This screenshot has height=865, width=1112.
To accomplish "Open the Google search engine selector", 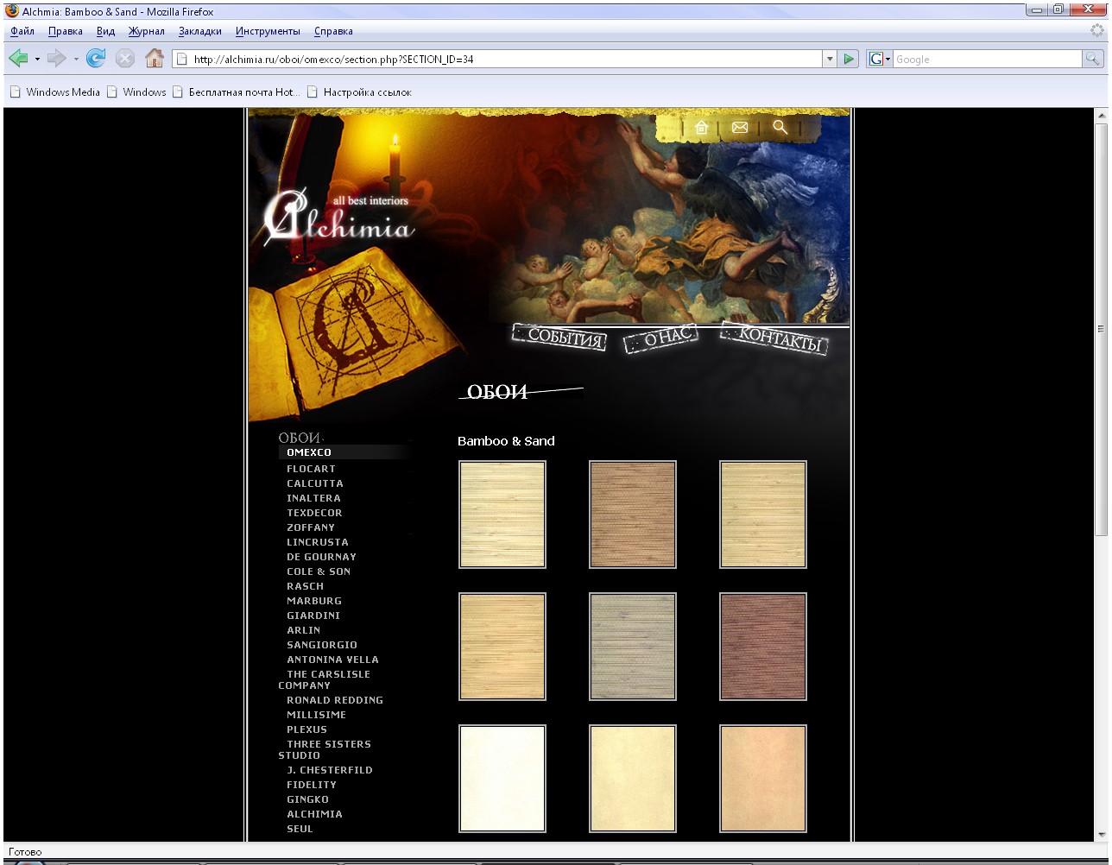I will [x=880, y=59].
